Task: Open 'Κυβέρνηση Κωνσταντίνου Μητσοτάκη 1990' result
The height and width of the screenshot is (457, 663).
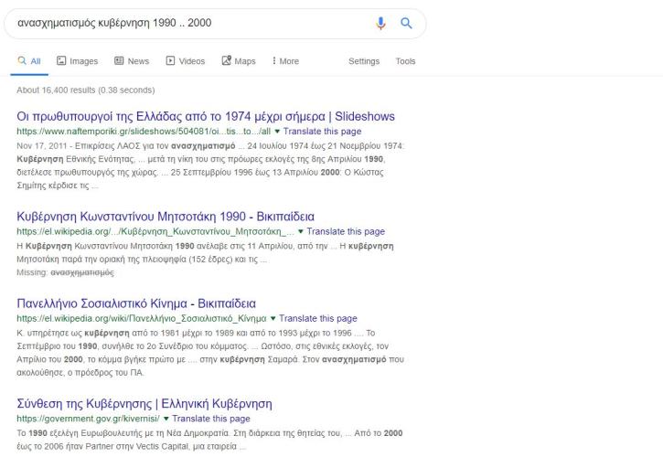Action: pos(166,217)
